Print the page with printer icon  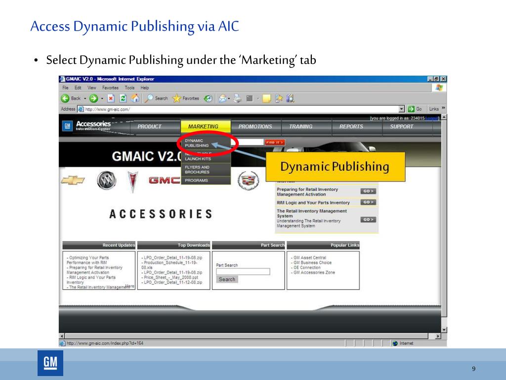[x=238, y=98]
